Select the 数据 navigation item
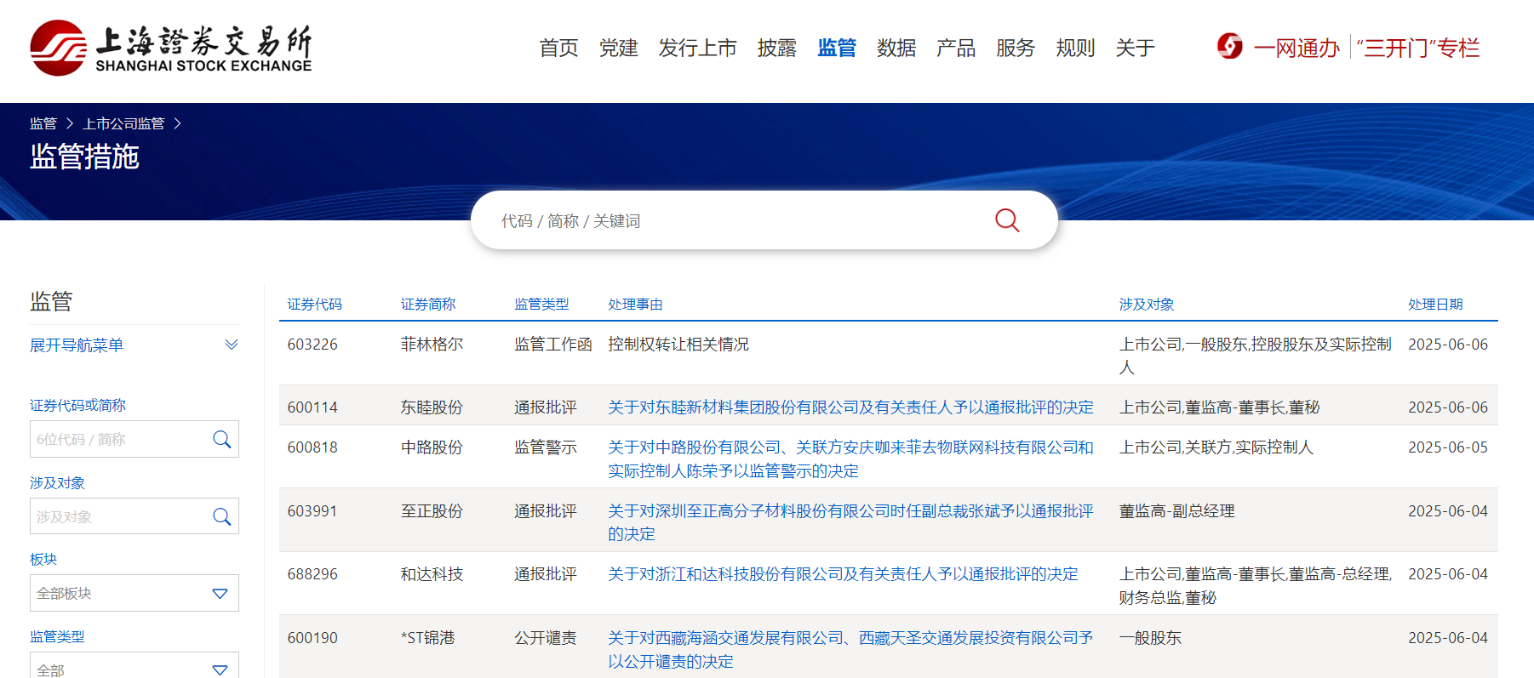The width and height of the screenshot is (1534, 678). 896,48
